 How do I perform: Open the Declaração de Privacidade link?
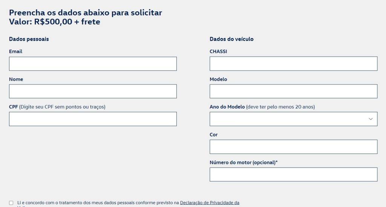pos(210,202)
